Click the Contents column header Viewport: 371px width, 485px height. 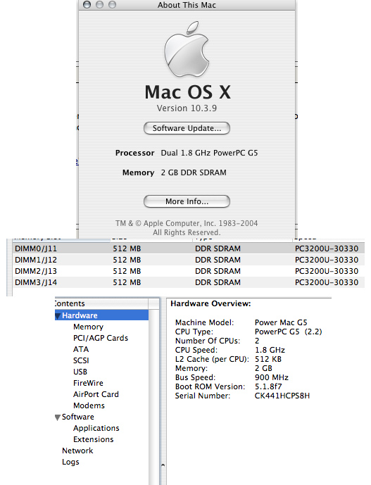pyautogui.click(x=101, y=303)
